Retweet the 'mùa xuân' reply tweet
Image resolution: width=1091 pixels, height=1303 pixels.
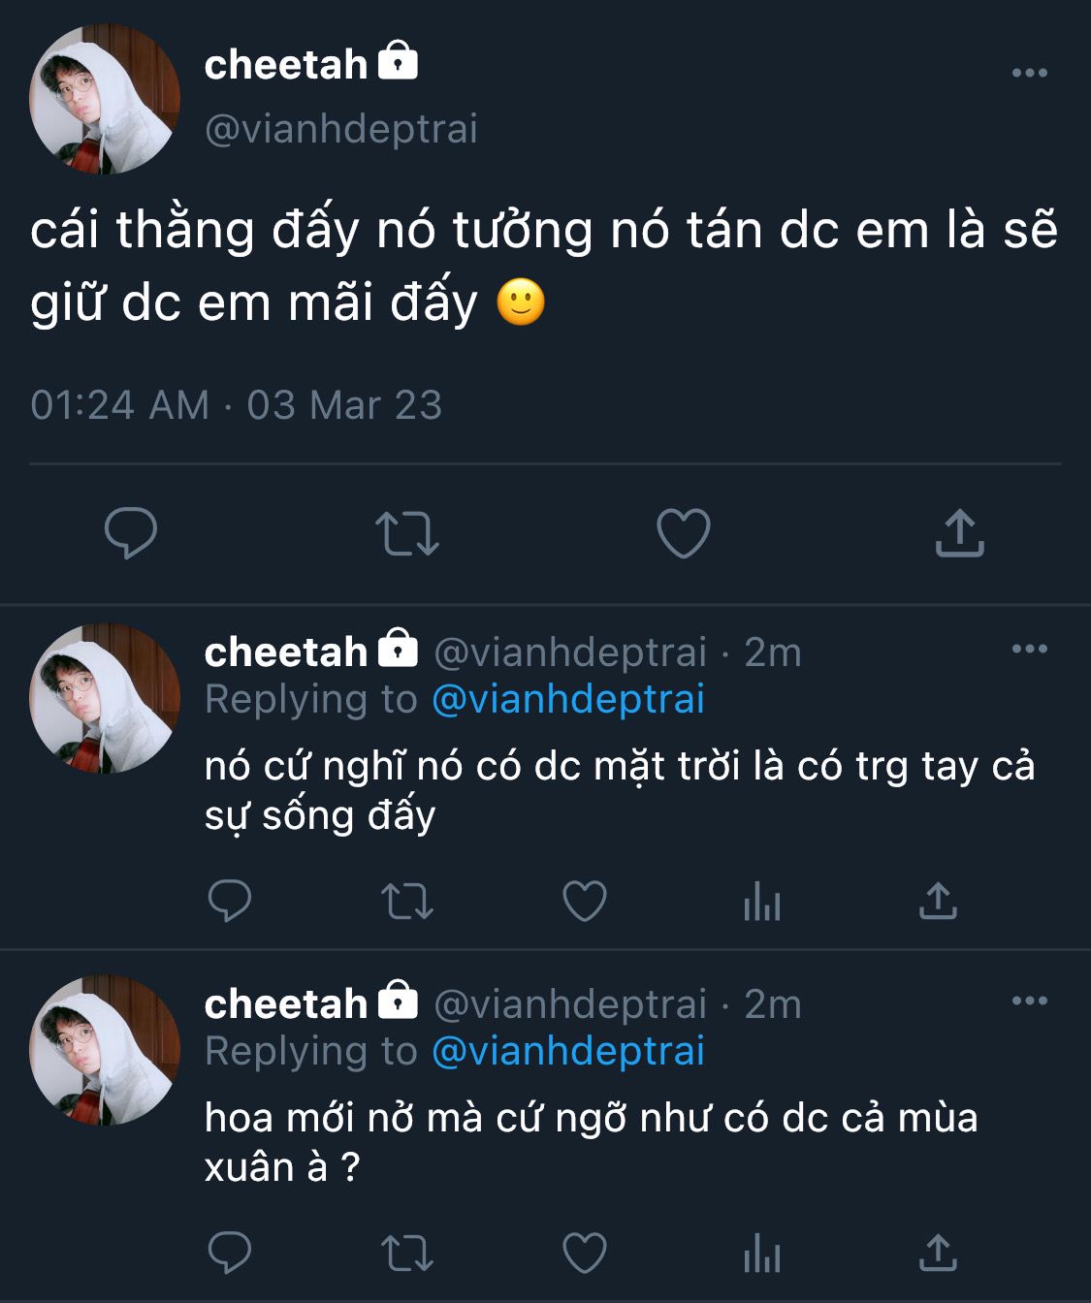[x=407, y=1254]
